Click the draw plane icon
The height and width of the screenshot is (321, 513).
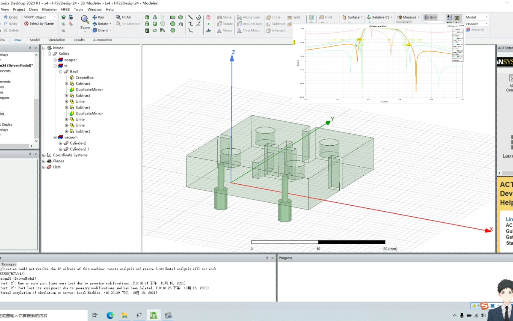coord(208,30)
